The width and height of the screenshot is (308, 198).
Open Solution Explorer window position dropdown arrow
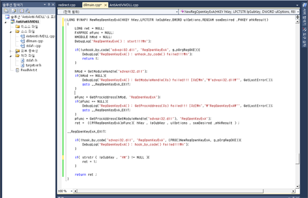pyautogui.click(x=45, y=4)
